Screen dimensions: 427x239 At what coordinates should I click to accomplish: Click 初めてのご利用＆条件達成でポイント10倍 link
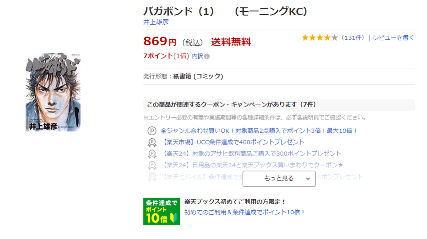pyautogui.click(x=245, y=212)
